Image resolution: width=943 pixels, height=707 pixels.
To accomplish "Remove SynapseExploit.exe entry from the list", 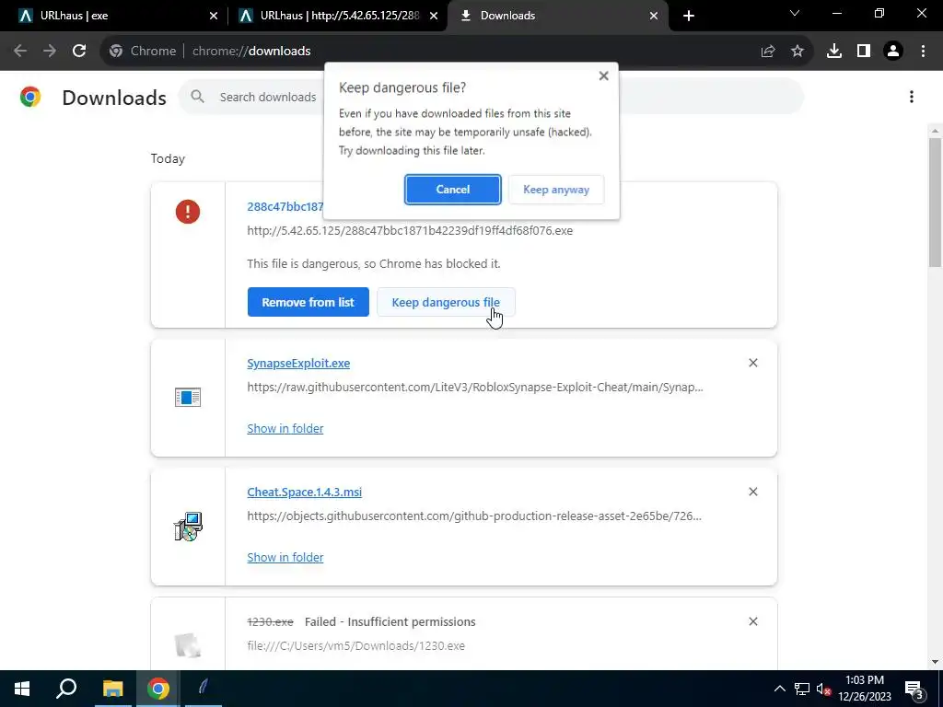I will click(x=753, y=363).
